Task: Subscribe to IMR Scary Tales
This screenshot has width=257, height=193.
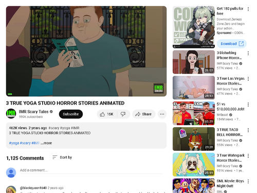Action: 71,114
